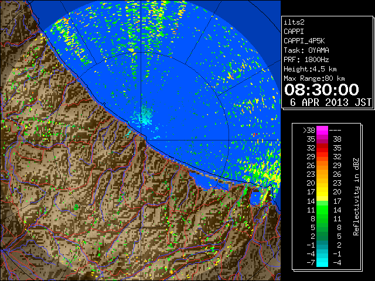Click the '-7' legend value
Screen dimensions: 375x281
point(311,262)
